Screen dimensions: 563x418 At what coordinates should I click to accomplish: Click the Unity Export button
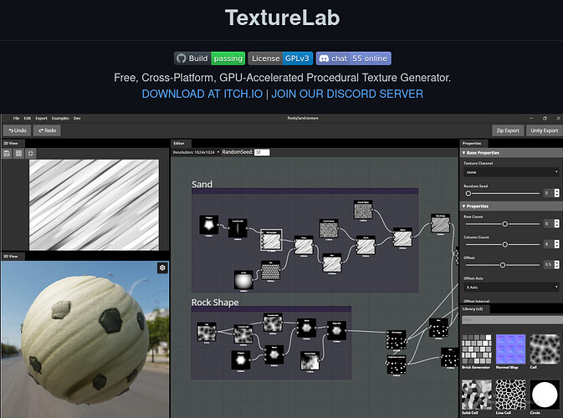click(x=545, y=130)
